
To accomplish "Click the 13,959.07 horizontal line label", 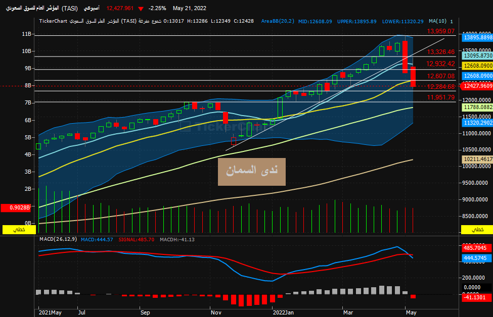I will coord(441,31).
